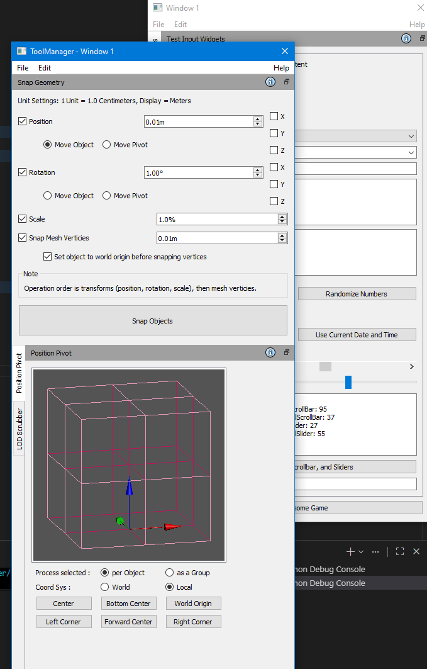Click the blue horizontal slider handle
This screenshot has height=669, width=427.
pyautogui.click(x=348, y=382)
